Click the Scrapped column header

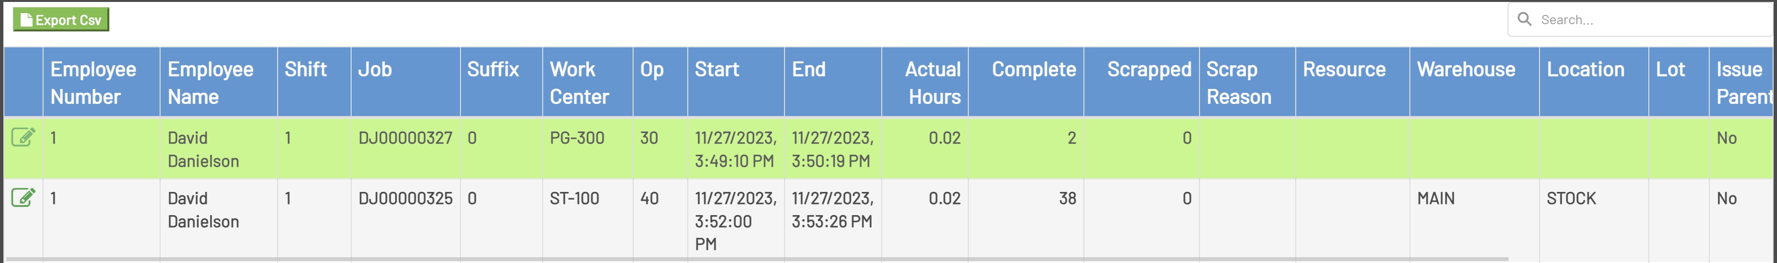(x=1149, y=70)
